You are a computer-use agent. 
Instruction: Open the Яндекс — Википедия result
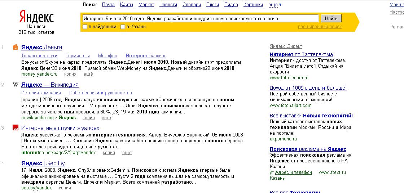coord(50,85)
